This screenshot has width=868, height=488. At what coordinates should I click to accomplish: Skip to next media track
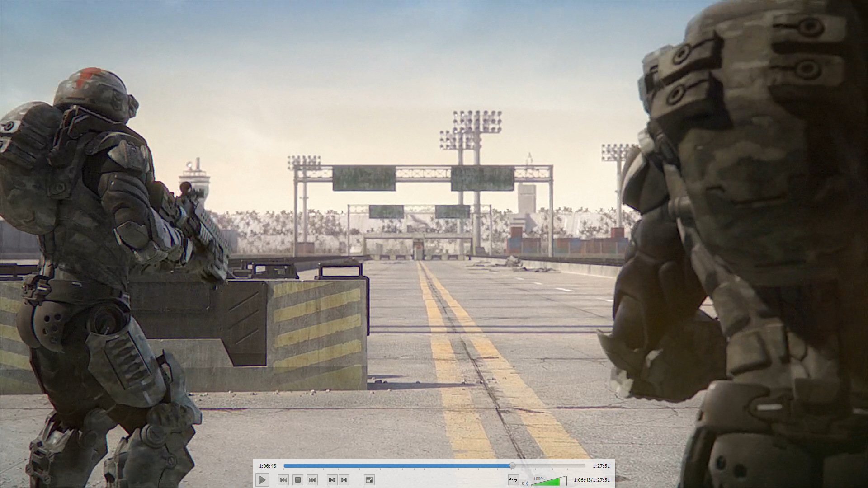coord(312,480)
